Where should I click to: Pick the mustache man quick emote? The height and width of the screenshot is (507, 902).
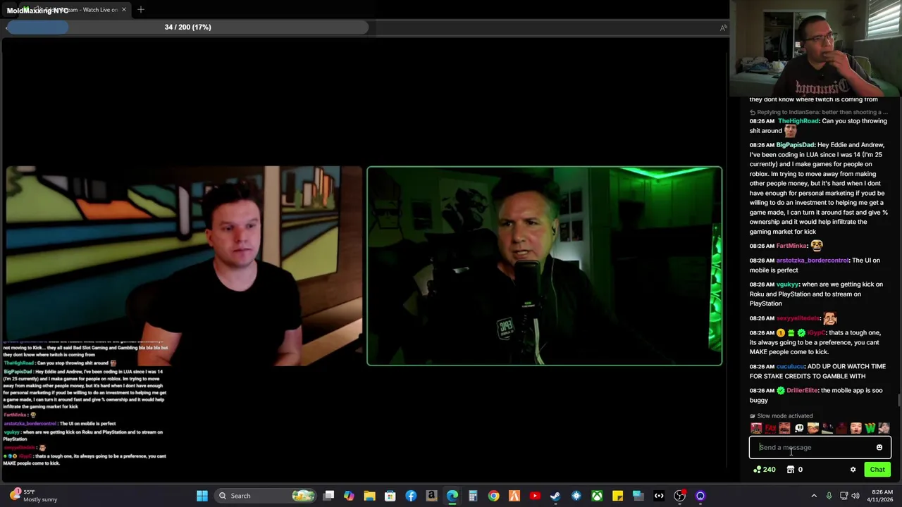784,428
